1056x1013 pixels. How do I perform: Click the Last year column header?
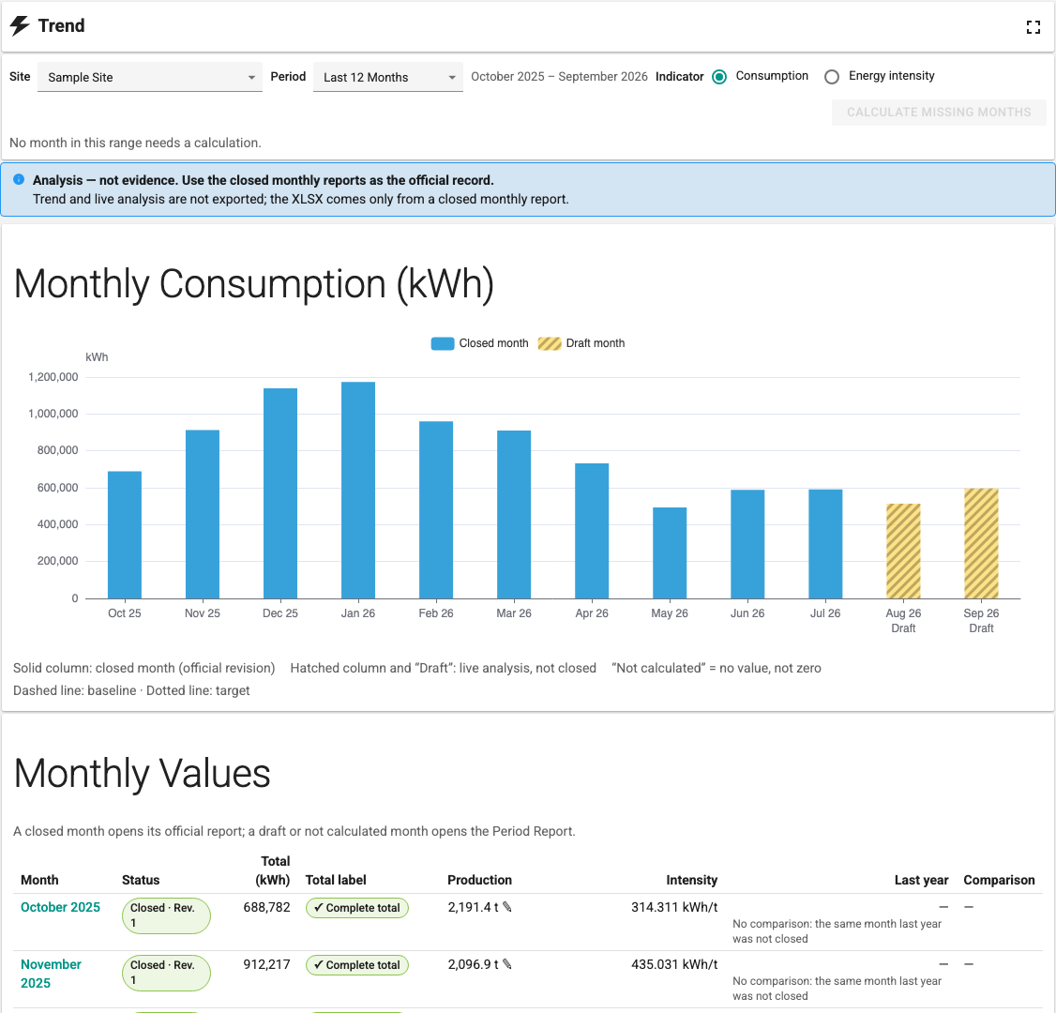pyautogui.click(x=921, y=880)
